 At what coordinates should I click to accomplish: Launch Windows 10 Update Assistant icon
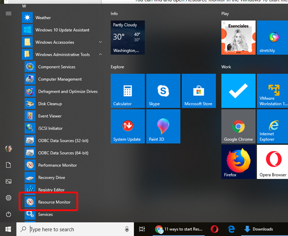pos(27,30)
